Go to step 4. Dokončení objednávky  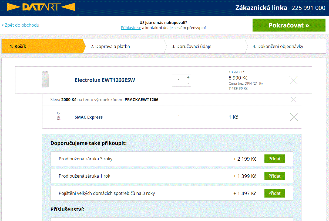point(286,46)
